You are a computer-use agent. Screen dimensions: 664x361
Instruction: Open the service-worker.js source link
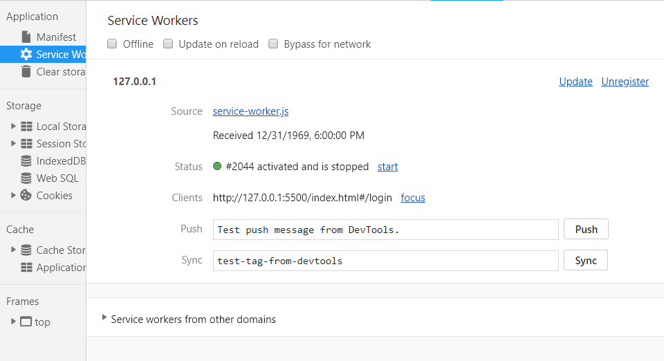pyautogui.click(x=250, y=111)
